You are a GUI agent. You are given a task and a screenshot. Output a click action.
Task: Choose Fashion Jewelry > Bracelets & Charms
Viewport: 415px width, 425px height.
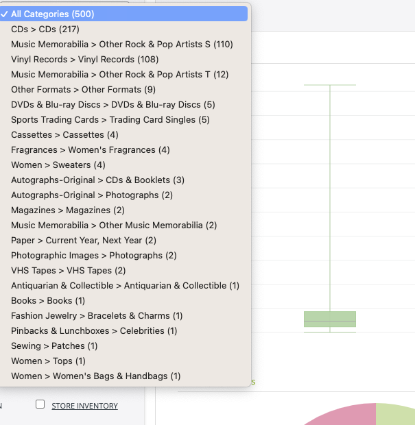123,316
